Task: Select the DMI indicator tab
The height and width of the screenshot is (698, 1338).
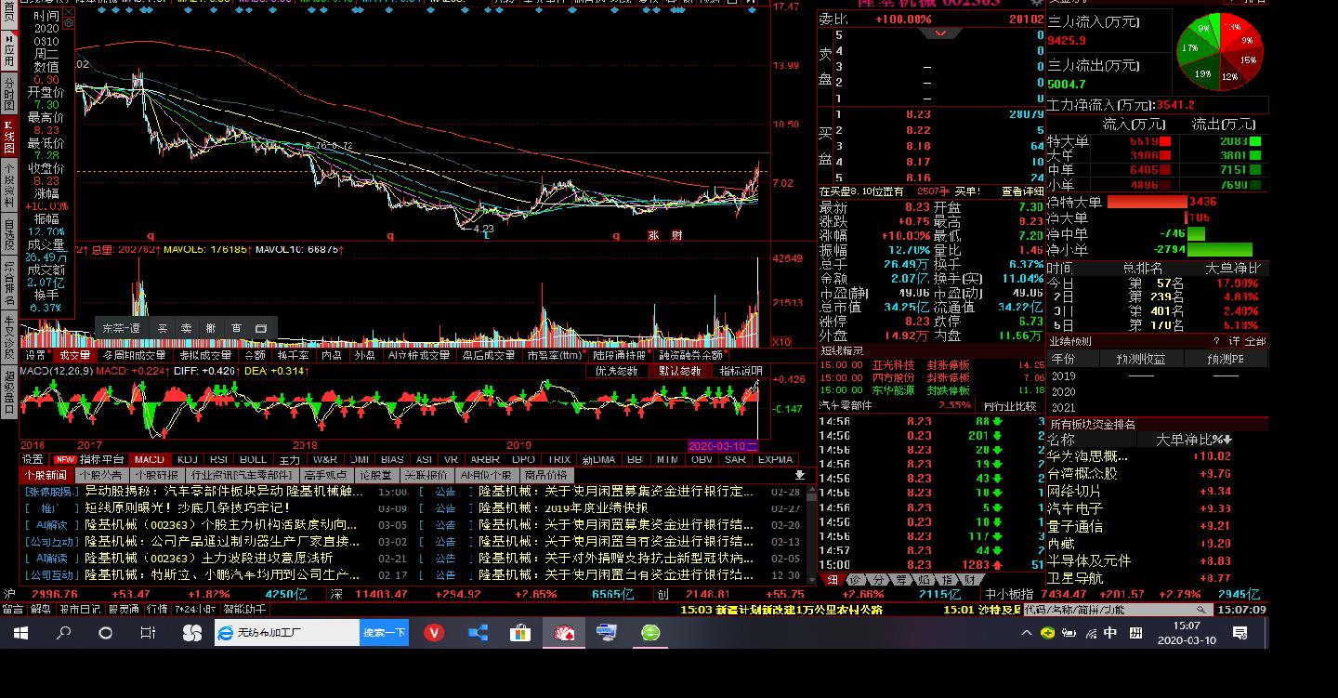Action: [360, 459]
